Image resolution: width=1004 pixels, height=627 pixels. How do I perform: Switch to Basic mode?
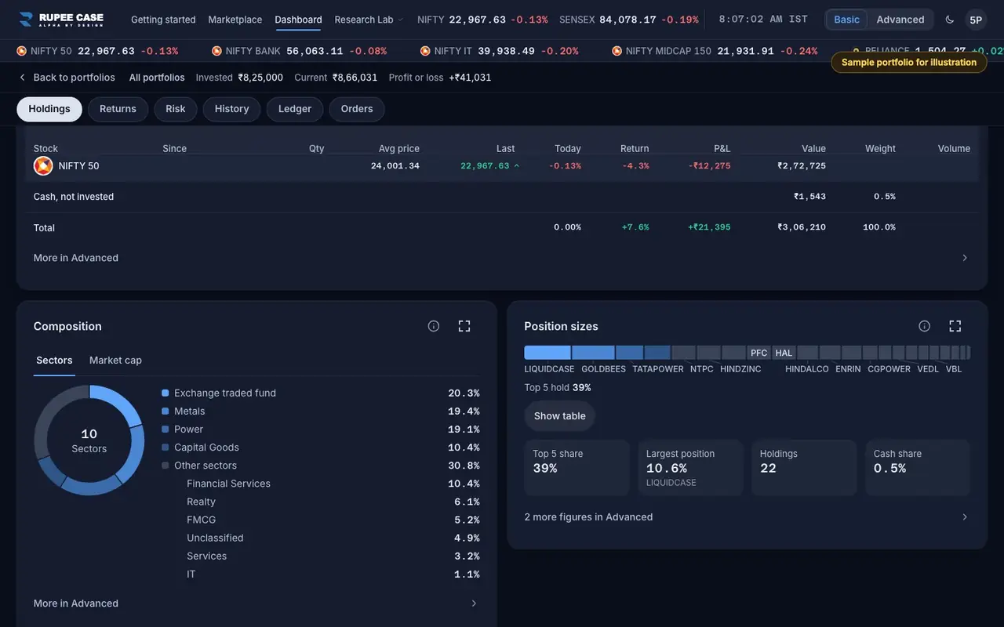coord(846,20)
